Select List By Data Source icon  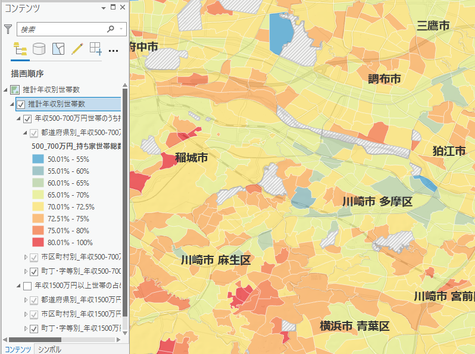(x=39, y=49)
